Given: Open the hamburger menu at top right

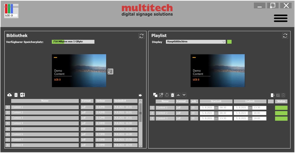Looking at the screenshot, I should (280, 18).
